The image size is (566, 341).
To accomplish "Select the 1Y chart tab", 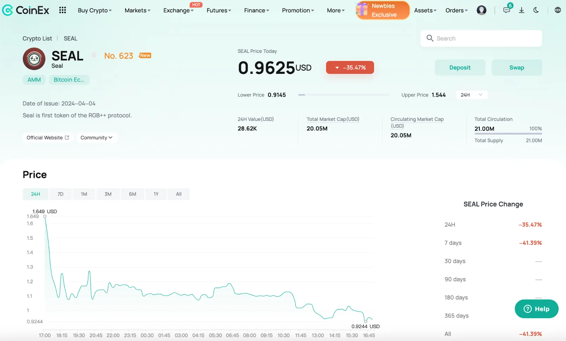I will pos(156,194).
